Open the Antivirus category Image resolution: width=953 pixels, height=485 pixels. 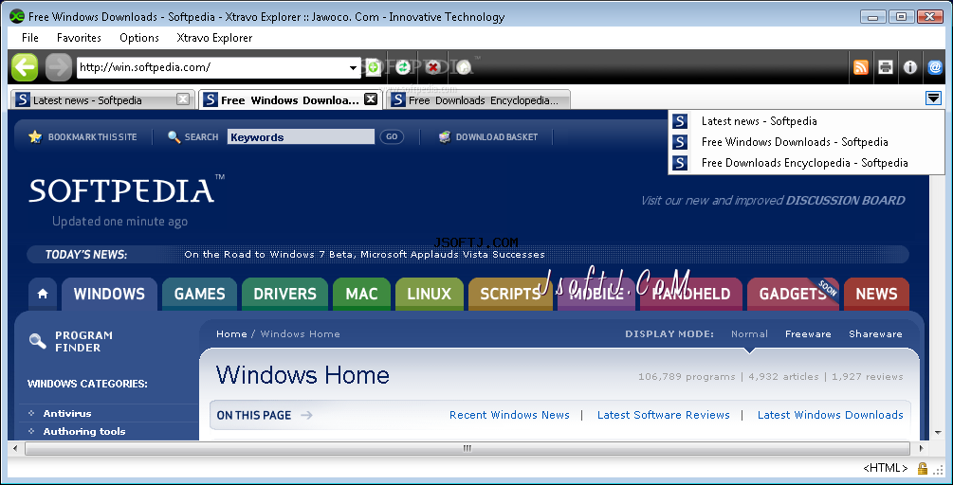click(67, 413)
